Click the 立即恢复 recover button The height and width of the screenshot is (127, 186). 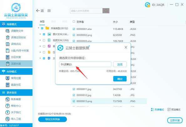coord(175,120)
